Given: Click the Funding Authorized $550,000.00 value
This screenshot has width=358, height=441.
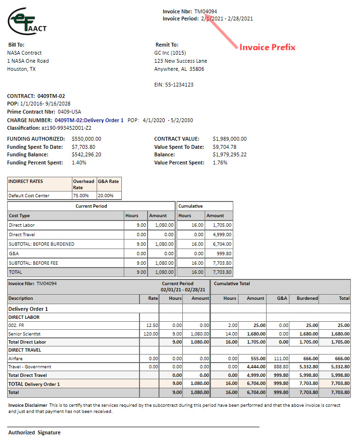Looking at the screenshot, I should pos(86,139).
